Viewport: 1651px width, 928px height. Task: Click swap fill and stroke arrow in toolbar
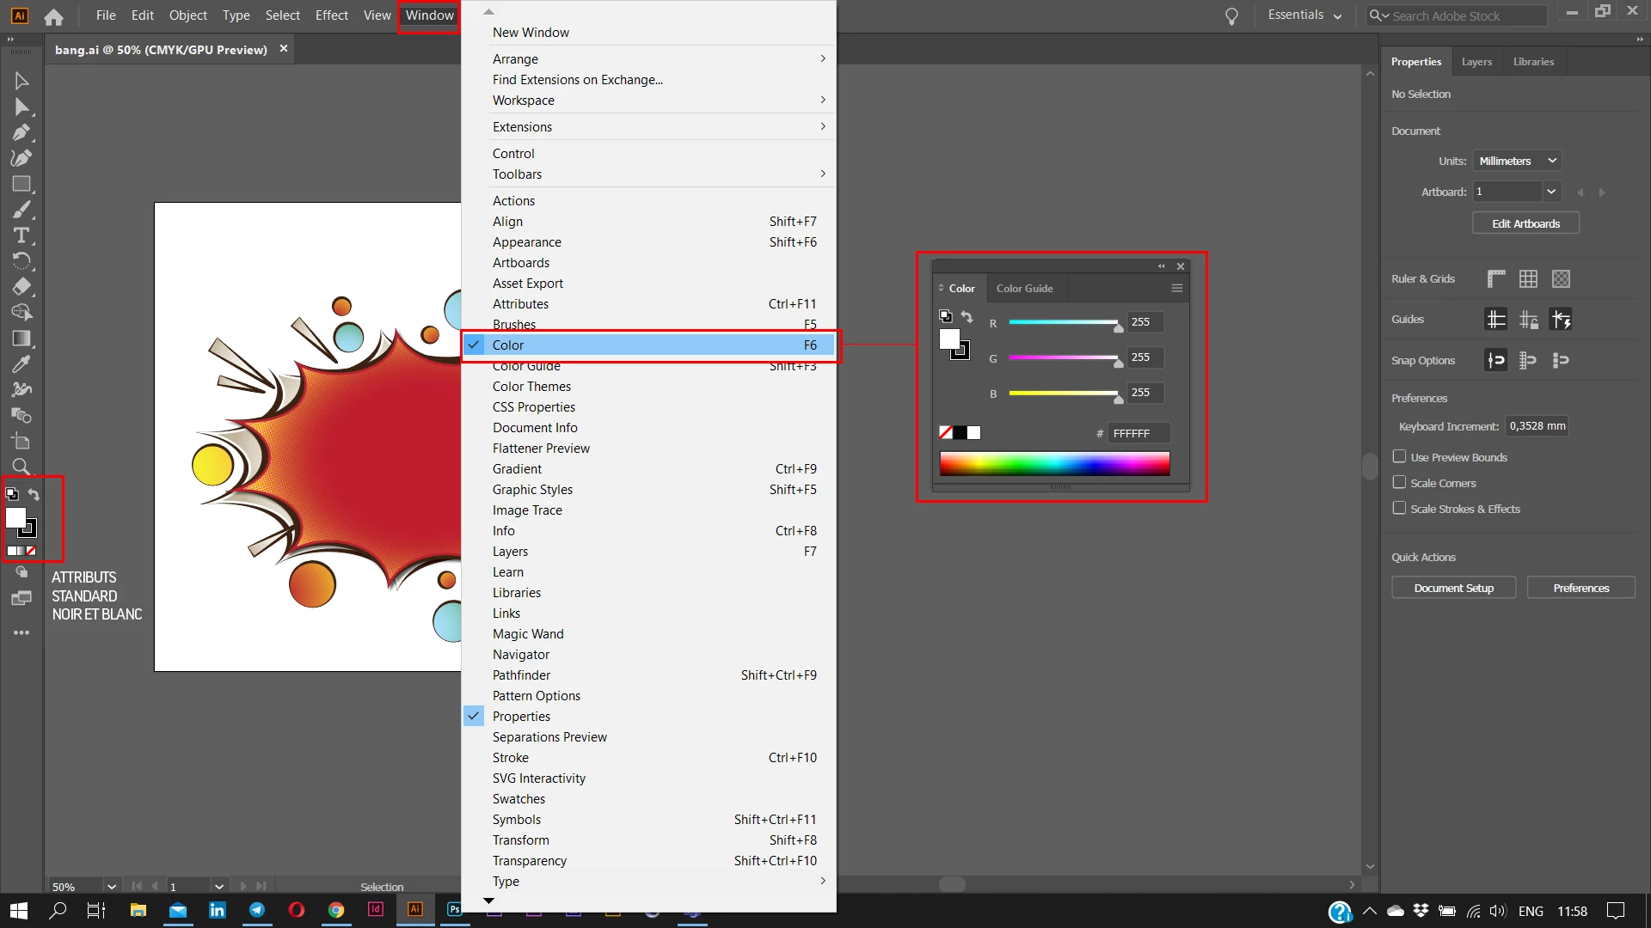pos(34,494)
